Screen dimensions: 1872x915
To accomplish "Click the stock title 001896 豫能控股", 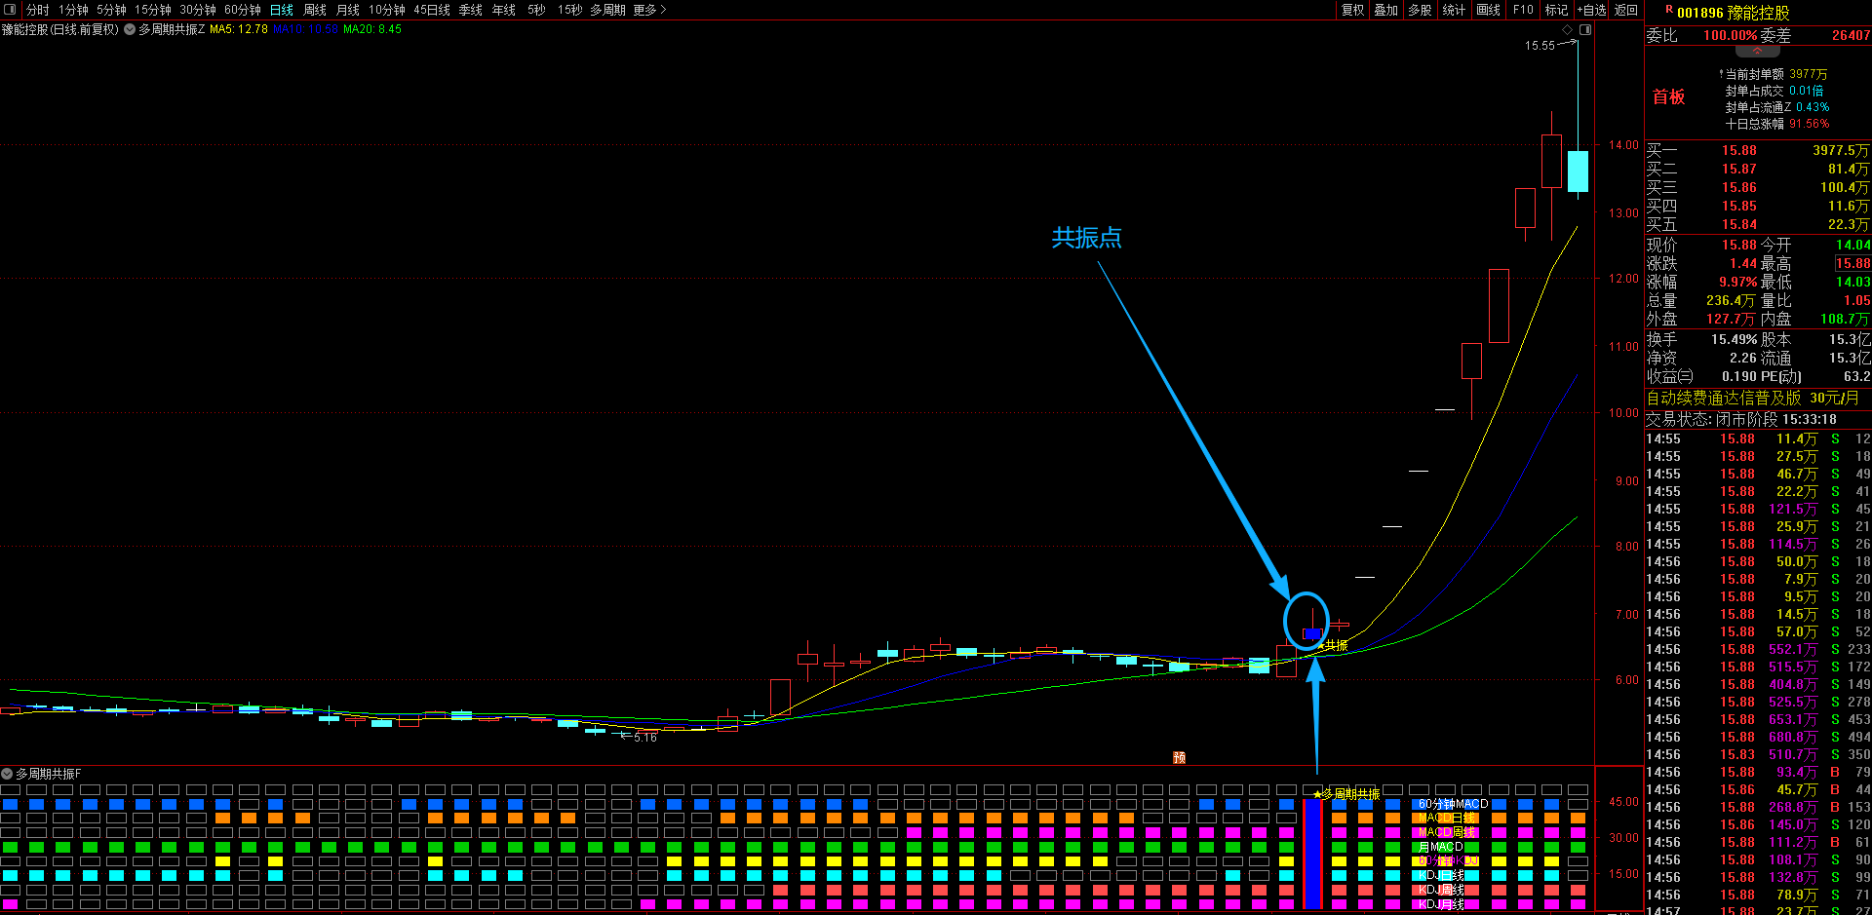I will pos(1733,13).
